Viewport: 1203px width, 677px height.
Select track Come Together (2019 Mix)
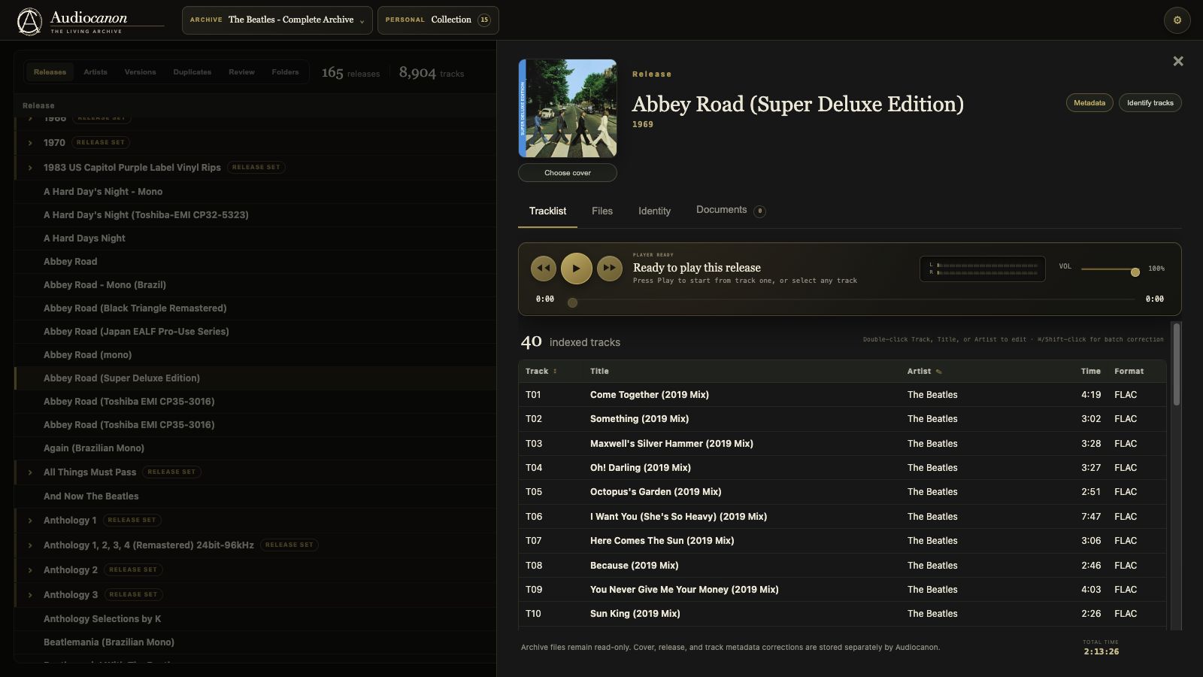(x=842, y=395)
